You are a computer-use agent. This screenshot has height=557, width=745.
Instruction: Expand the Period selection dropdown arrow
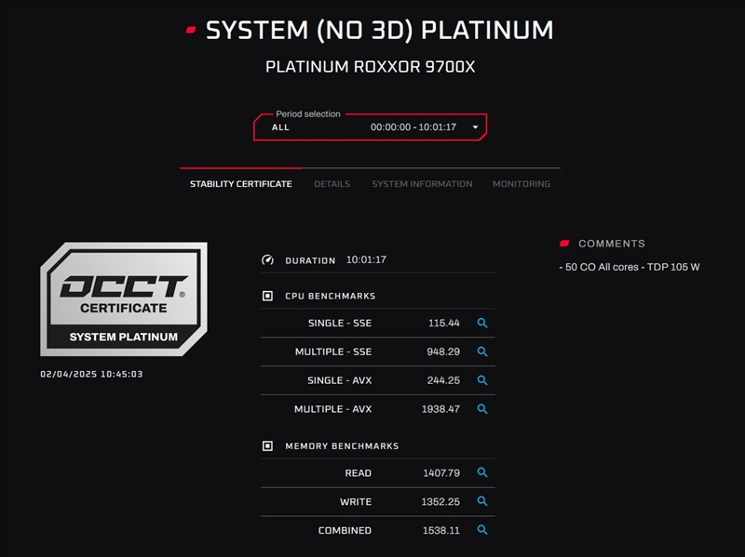pos(475,127)
